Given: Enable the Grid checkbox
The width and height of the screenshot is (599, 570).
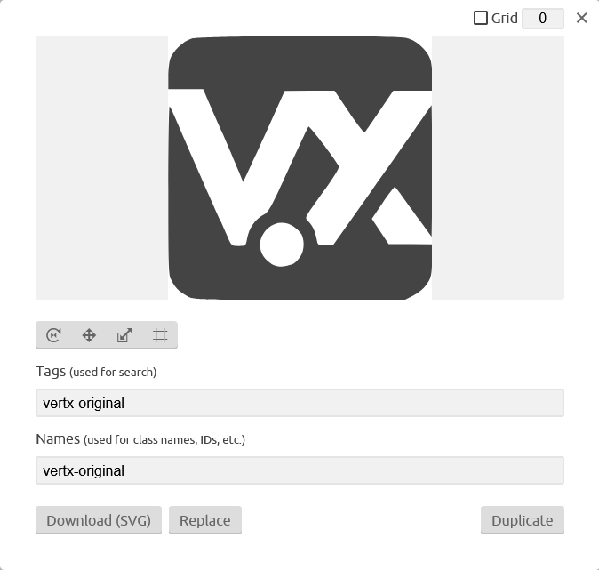Looking at the screenshot, I should pos(481,18).
